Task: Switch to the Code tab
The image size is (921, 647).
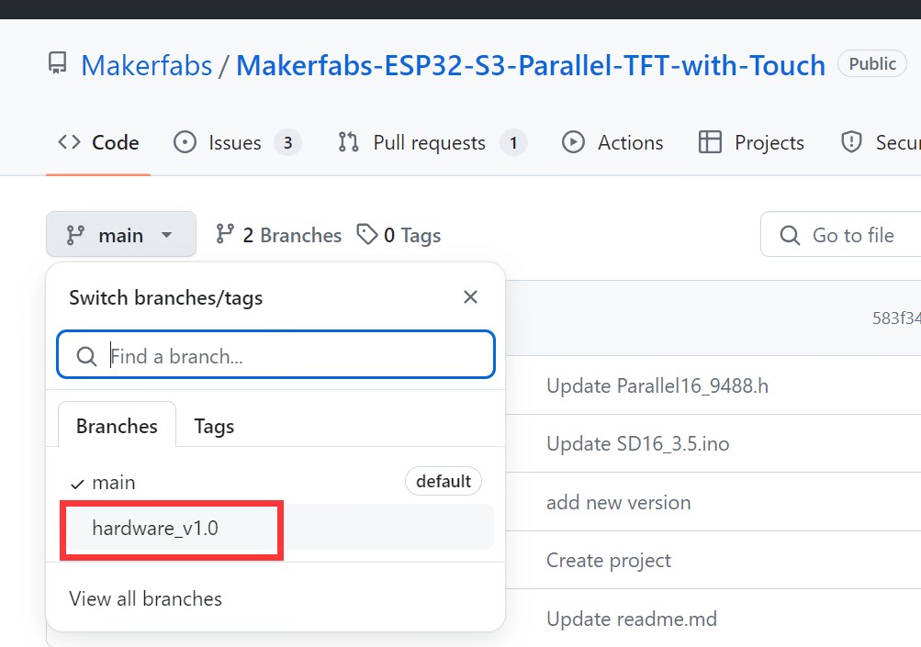Action: tap(98, 142)
